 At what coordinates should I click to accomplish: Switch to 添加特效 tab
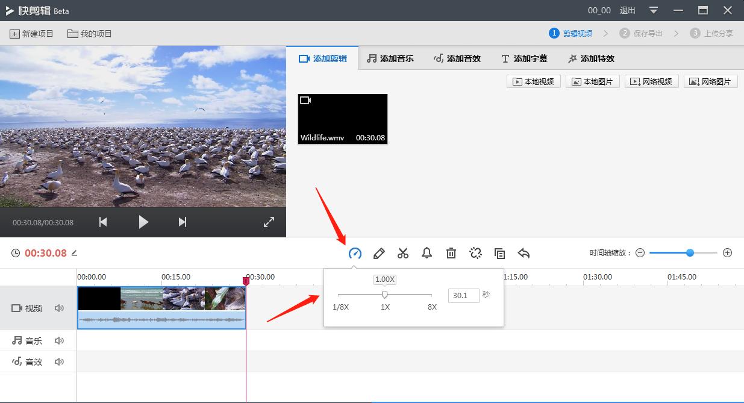[x=591, y=58]
